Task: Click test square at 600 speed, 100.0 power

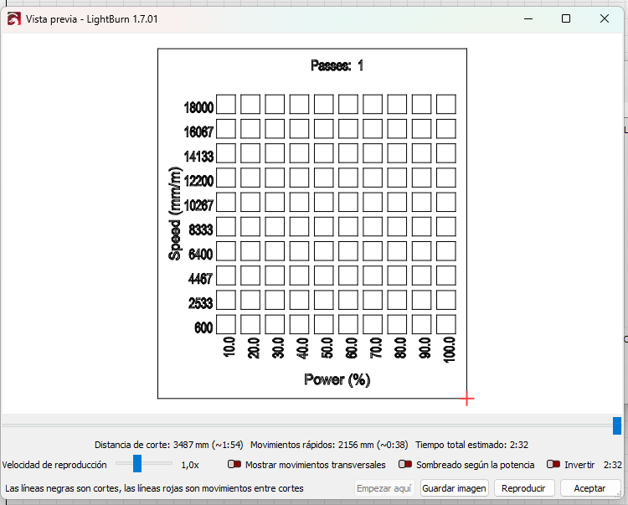Action: [446, 324]
